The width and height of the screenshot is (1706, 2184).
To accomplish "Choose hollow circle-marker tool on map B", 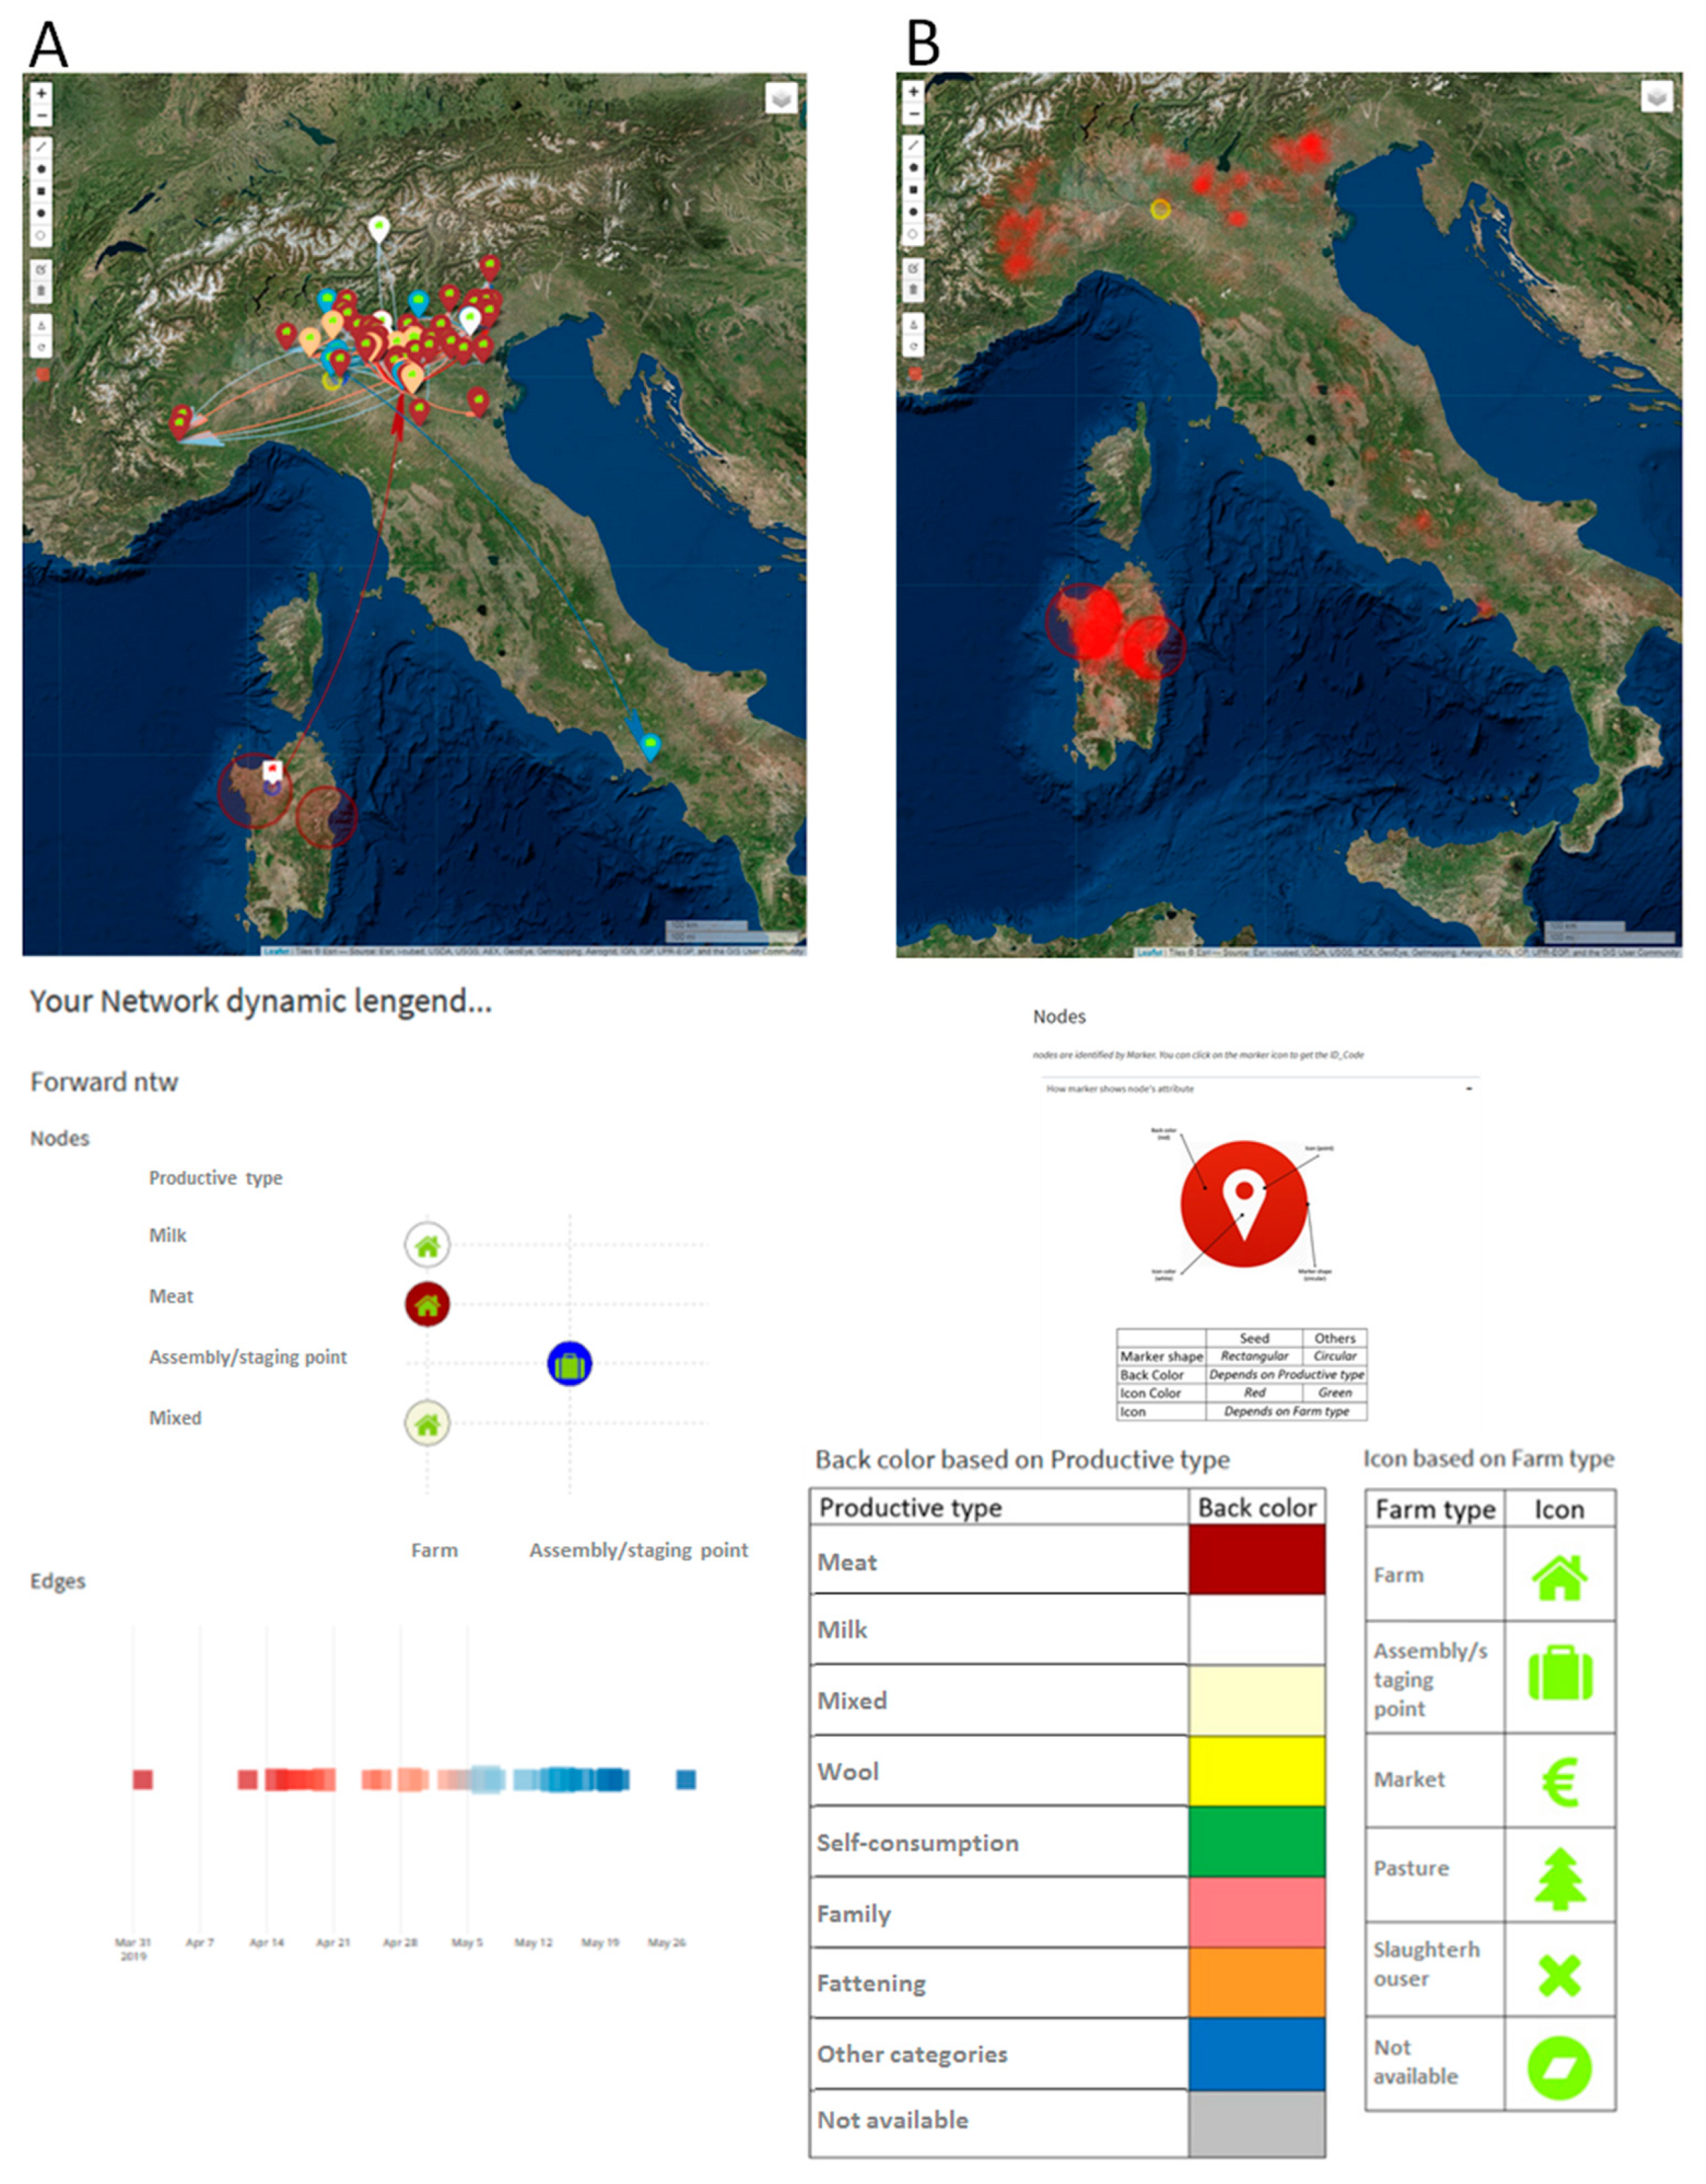I will click(914, 235).
